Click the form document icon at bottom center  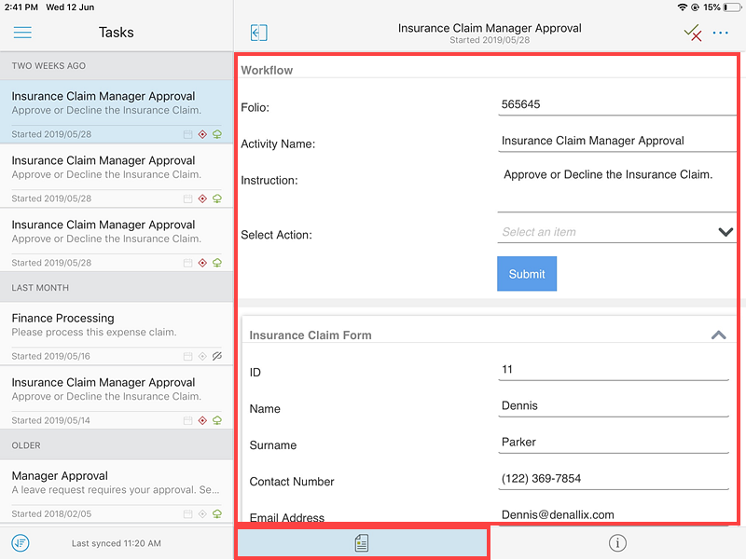362,542
